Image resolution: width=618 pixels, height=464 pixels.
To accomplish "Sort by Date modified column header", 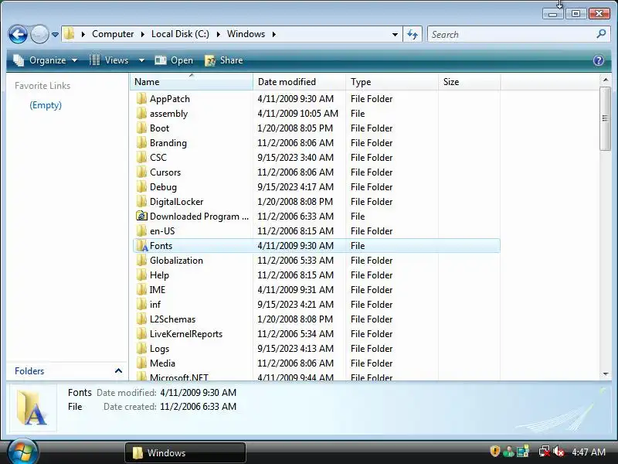I will pyautogui.click(x=299, y=82).
